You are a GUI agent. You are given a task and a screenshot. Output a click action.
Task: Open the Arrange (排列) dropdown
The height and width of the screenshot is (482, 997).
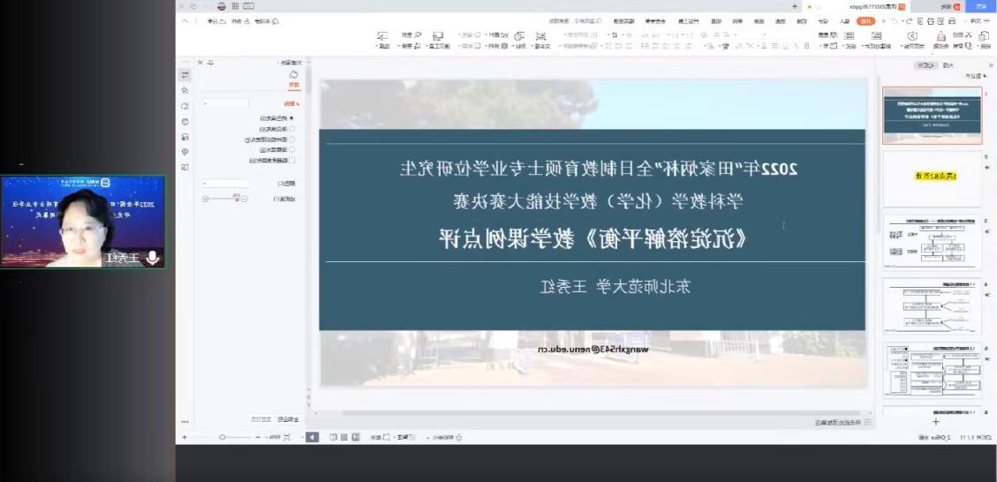click(496, 46)
